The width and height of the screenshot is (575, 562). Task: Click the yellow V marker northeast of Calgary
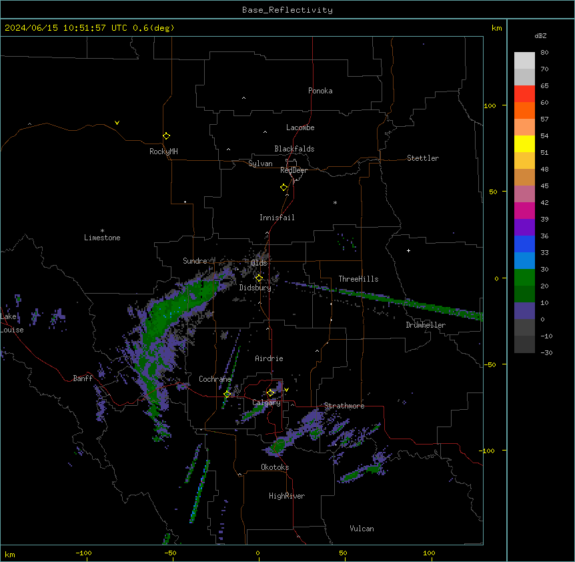286,390
